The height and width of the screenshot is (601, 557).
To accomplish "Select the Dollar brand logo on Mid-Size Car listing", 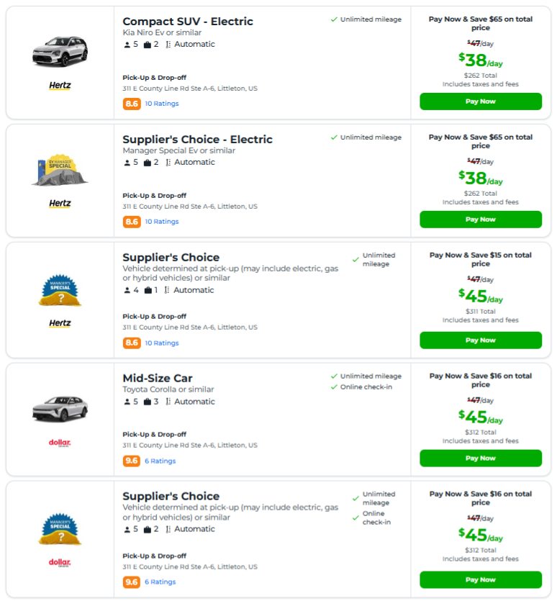I will click(x=60, y=441).
